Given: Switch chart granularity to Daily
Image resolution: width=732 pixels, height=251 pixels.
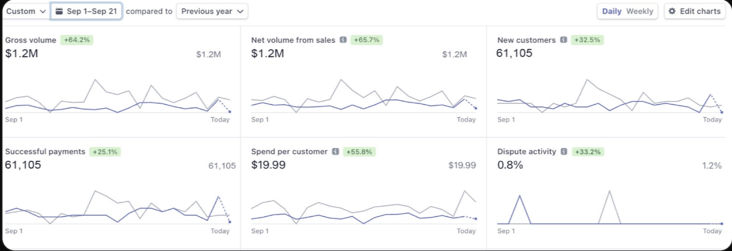Looking at the screenshot, I should tap(612, 11).
